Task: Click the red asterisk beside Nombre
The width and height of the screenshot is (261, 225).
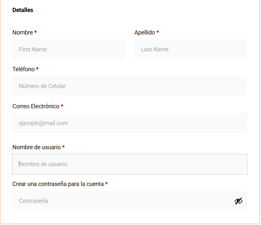Action: pos(35,32)
